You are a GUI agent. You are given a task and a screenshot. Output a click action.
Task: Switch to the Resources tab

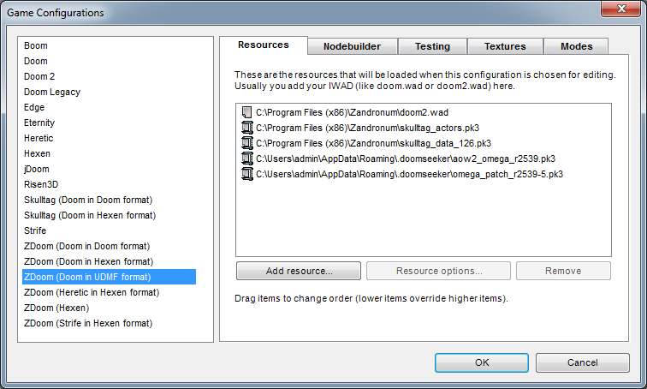click(x=264, y=45)
